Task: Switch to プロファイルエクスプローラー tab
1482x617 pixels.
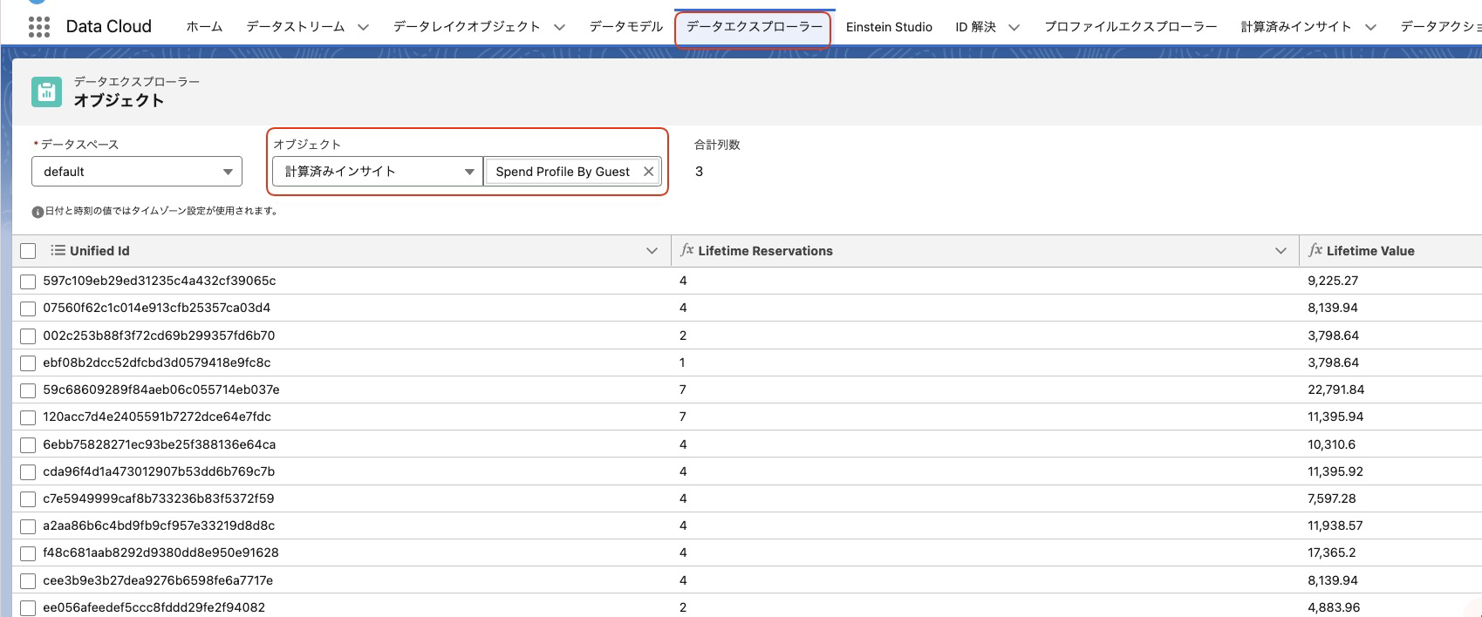Action: point(1130,27)
